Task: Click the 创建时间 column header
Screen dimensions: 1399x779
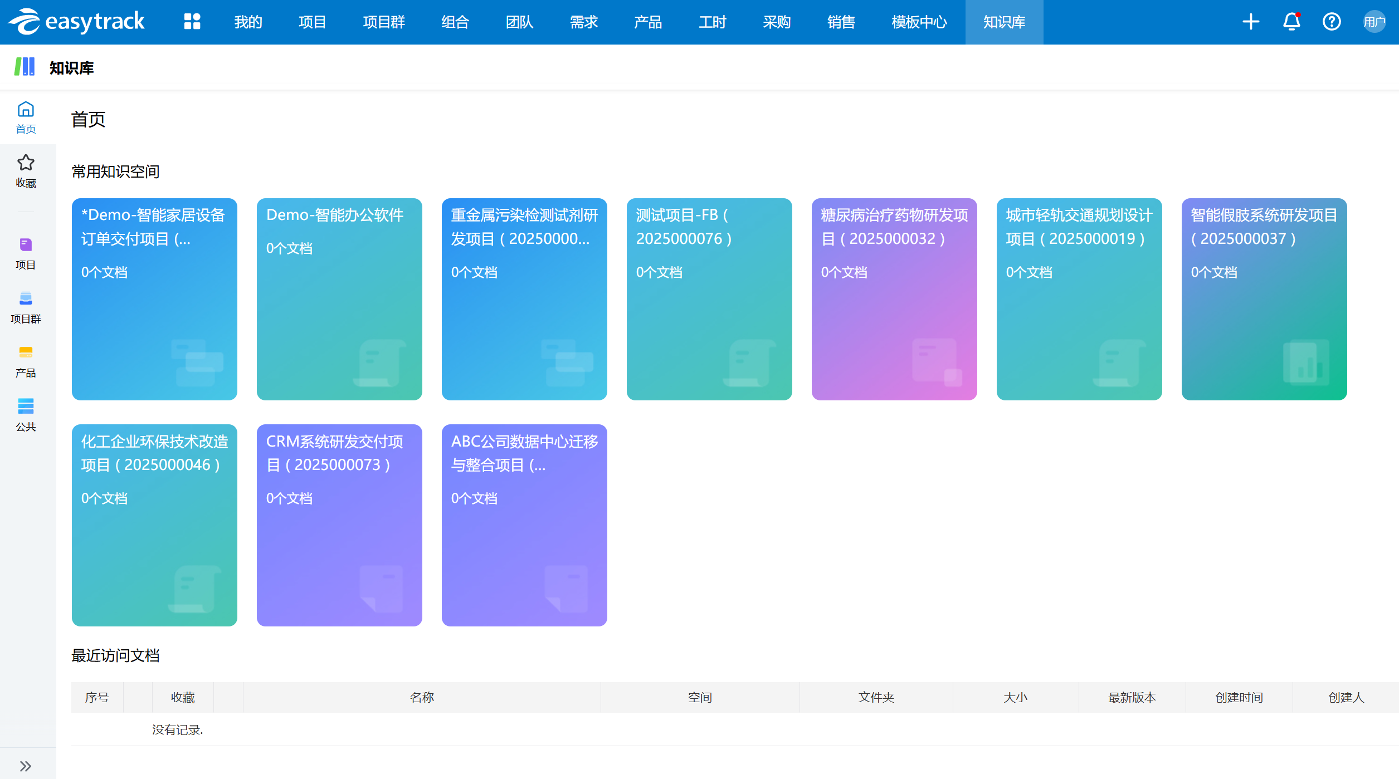Action: pyautogui.click(x=1239, y=697)
